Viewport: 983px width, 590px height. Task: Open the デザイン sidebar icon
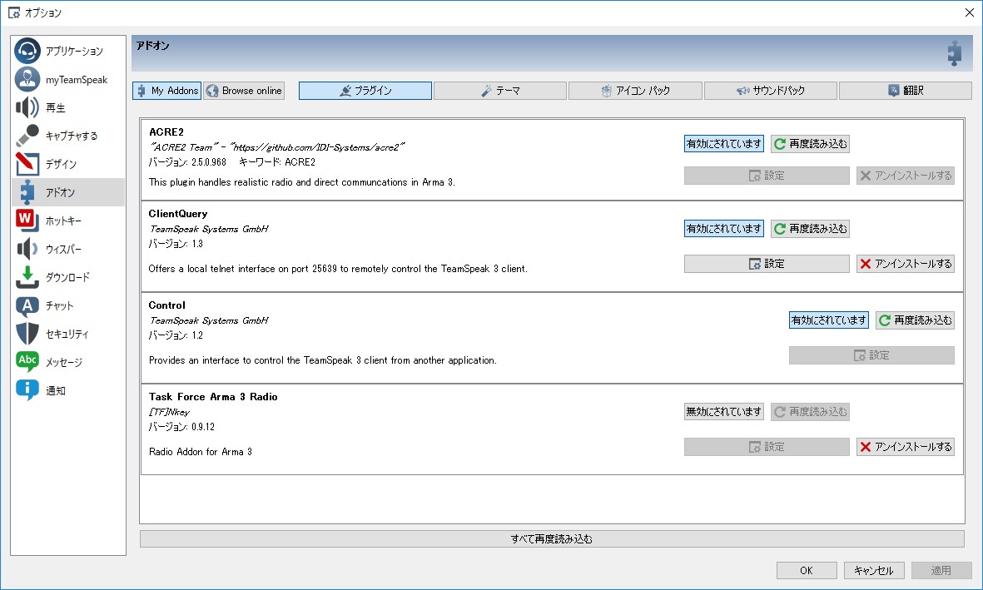click(x=27, y=164)
